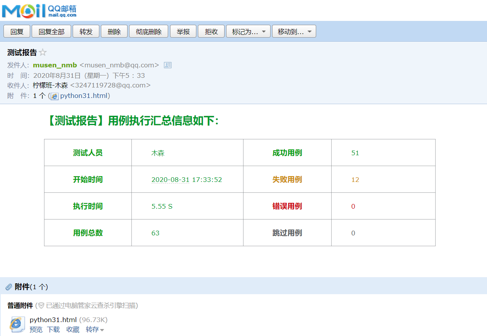Click the 回复 button
The width and height of the screenshot is (487, 336).
17,32
